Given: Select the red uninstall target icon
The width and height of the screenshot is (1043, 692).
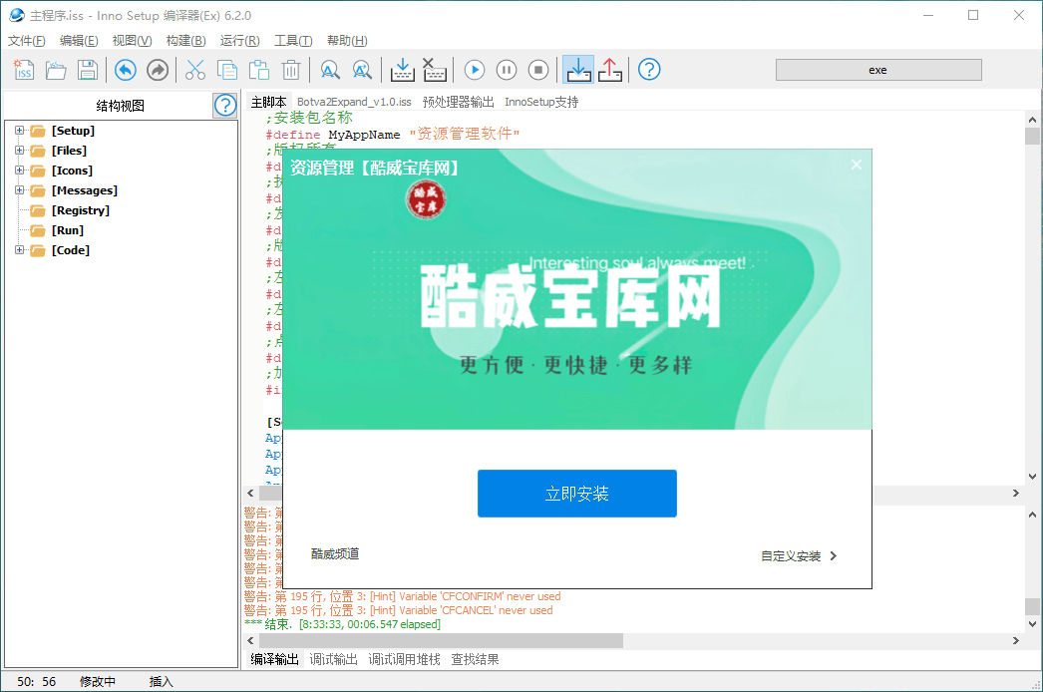Looking at the screenshot, I should pyautogui.click(x=610, y=70).
